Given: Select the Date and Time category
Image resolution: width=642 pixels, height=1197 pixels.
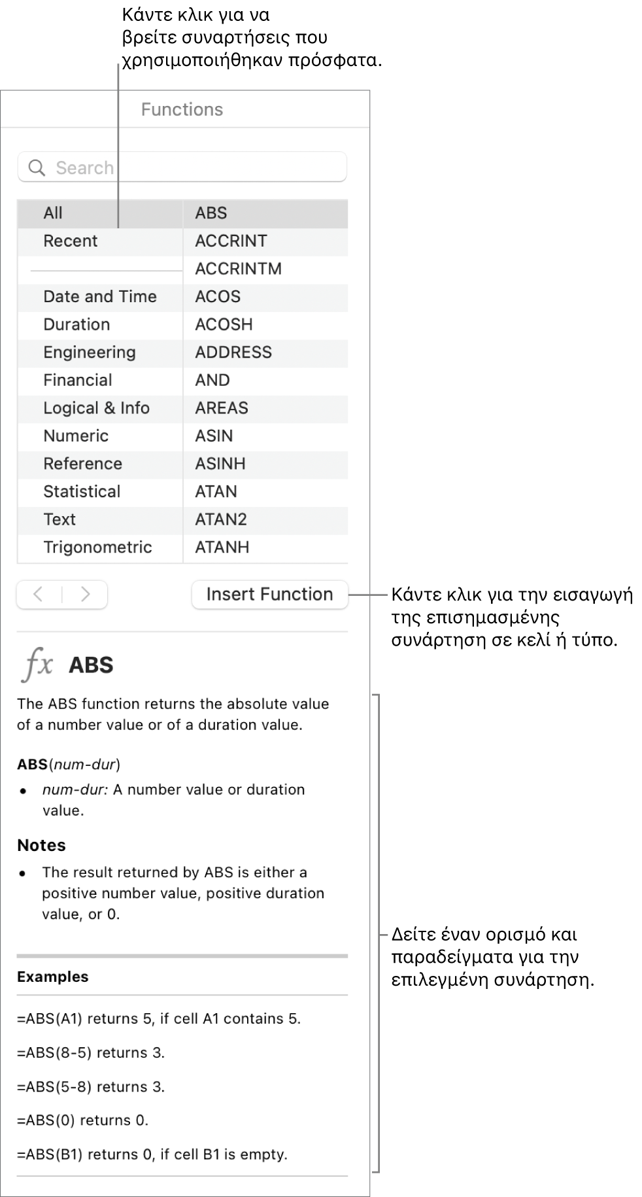Looking at the screenshot, I should point(100,297).
